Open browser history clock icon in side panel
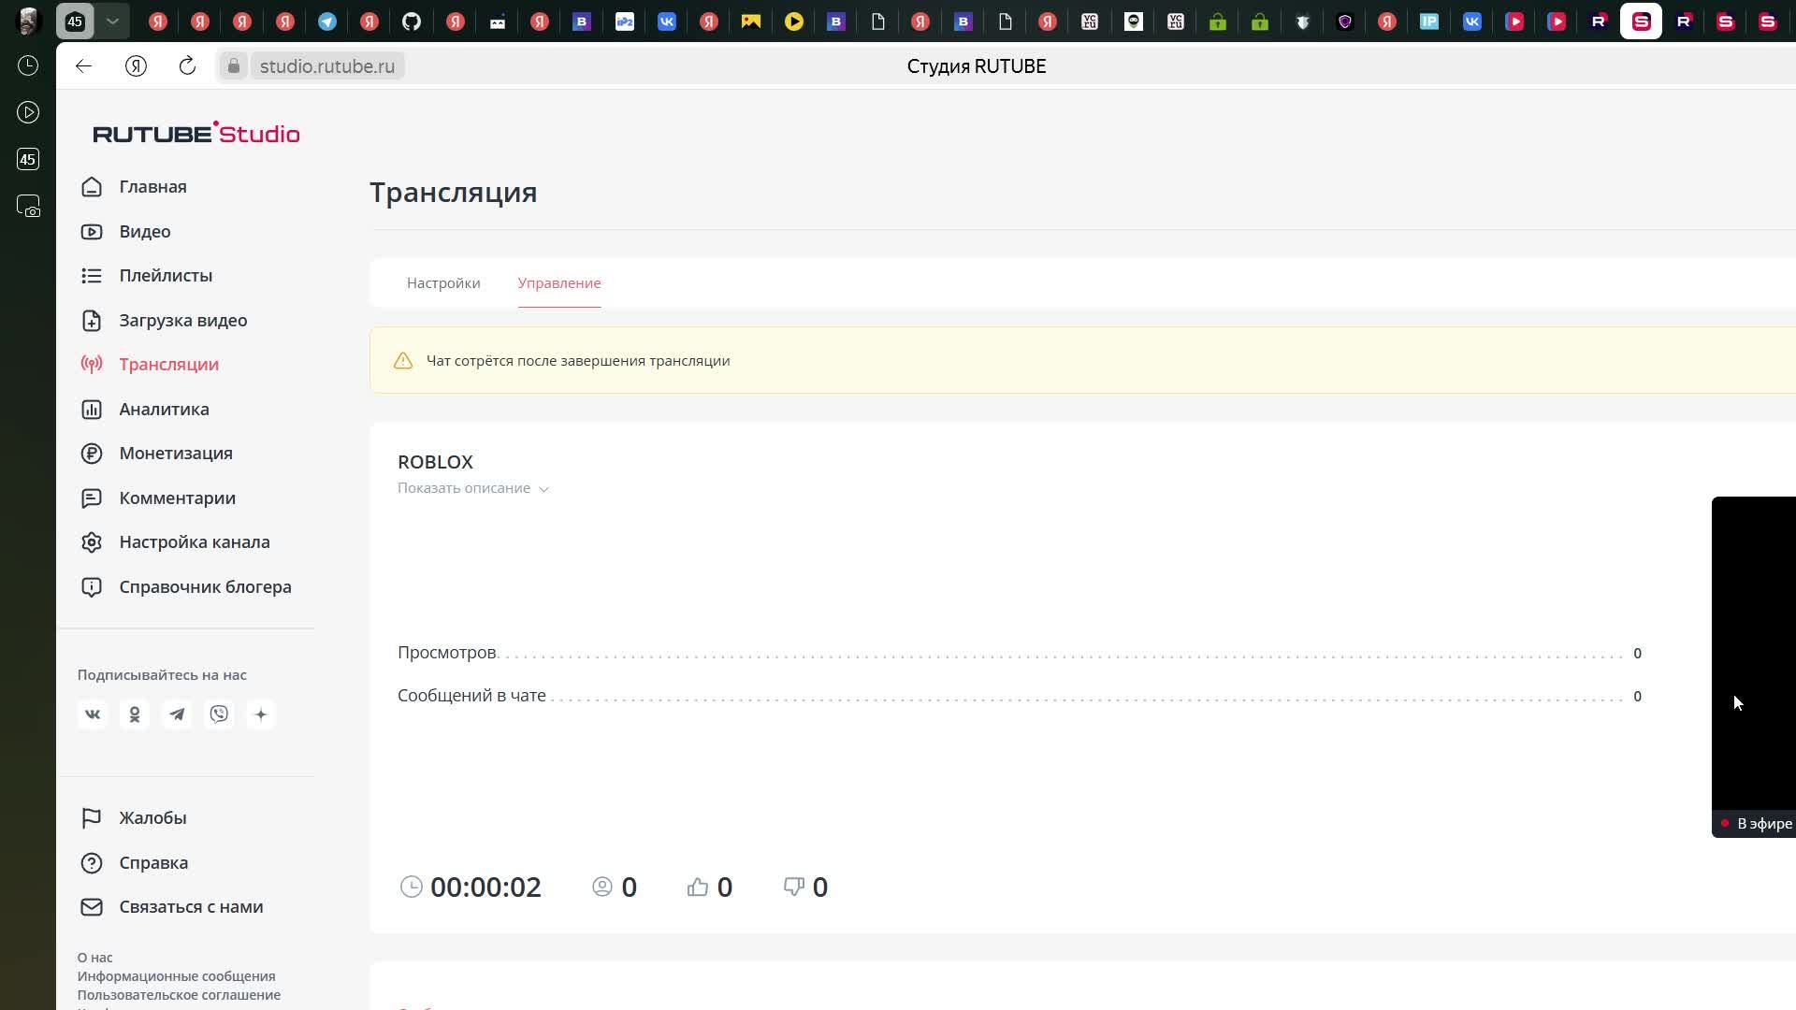Screen dimensions: 1796x1010 click(28, 65)
